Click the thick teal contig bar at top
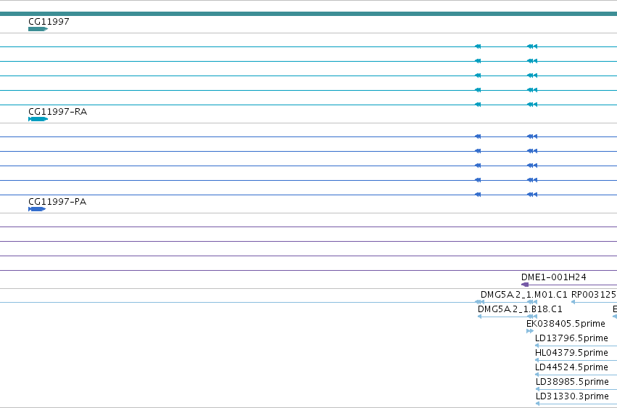This screenshot has height=408, width=617. 309,14
